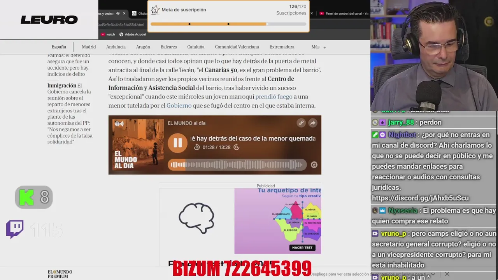Open the podcast cover artwork
The height and width of the screenshot is (280, 498).
point(138,145)
